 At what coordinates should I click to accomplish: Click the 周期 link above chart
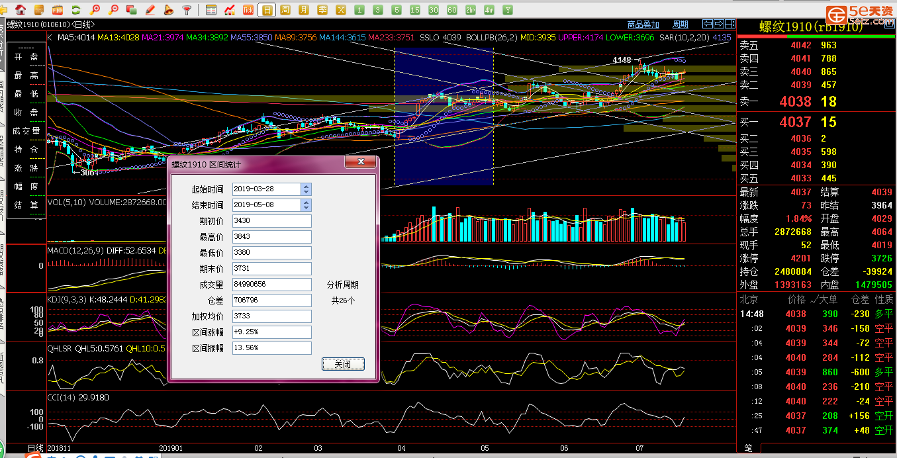(x=681, y=24)
